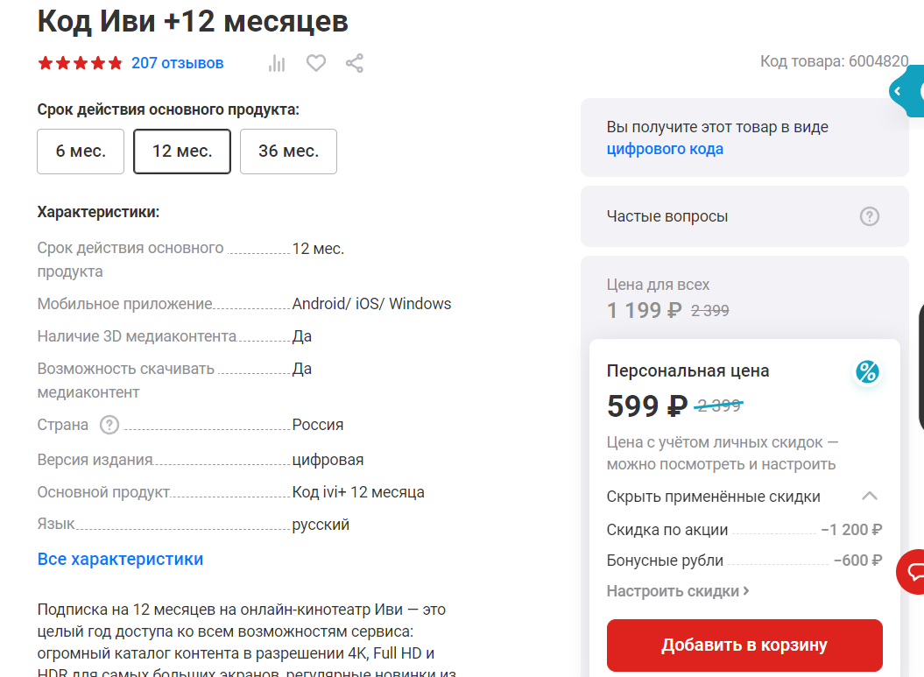Click the share icon

pos(354,63)
